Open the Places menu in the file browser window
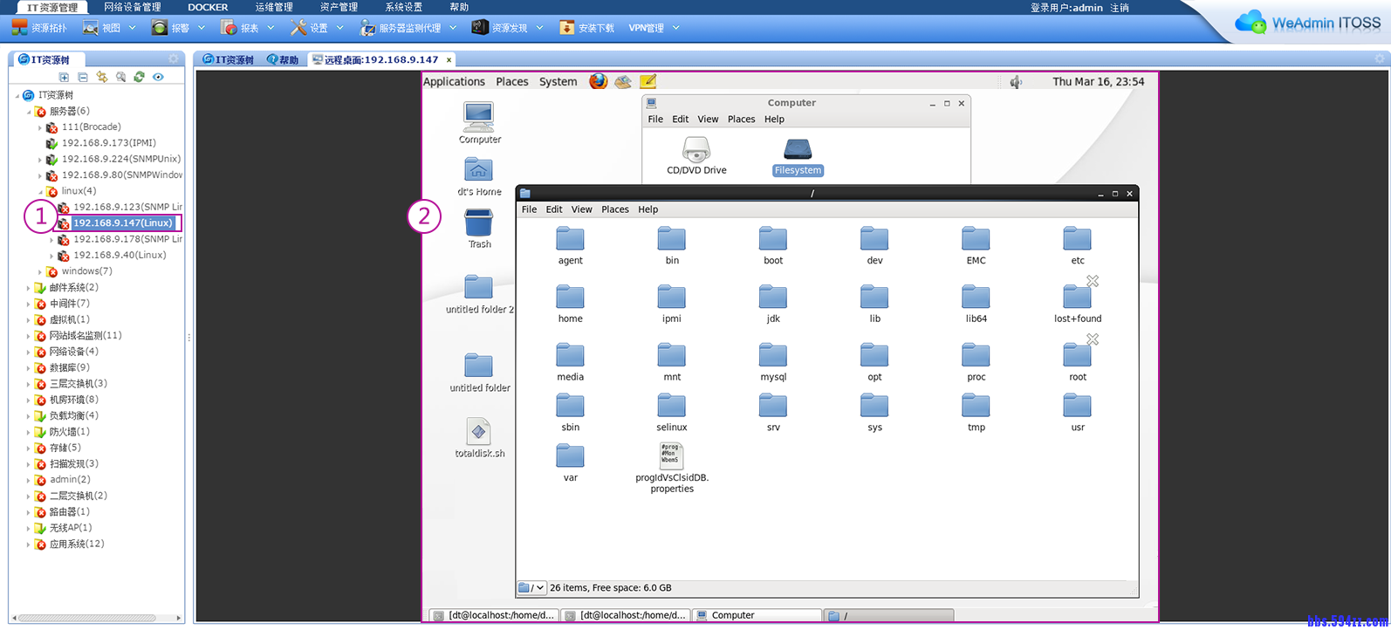Viewport: 1391px width, 630px height. [614, 209]
